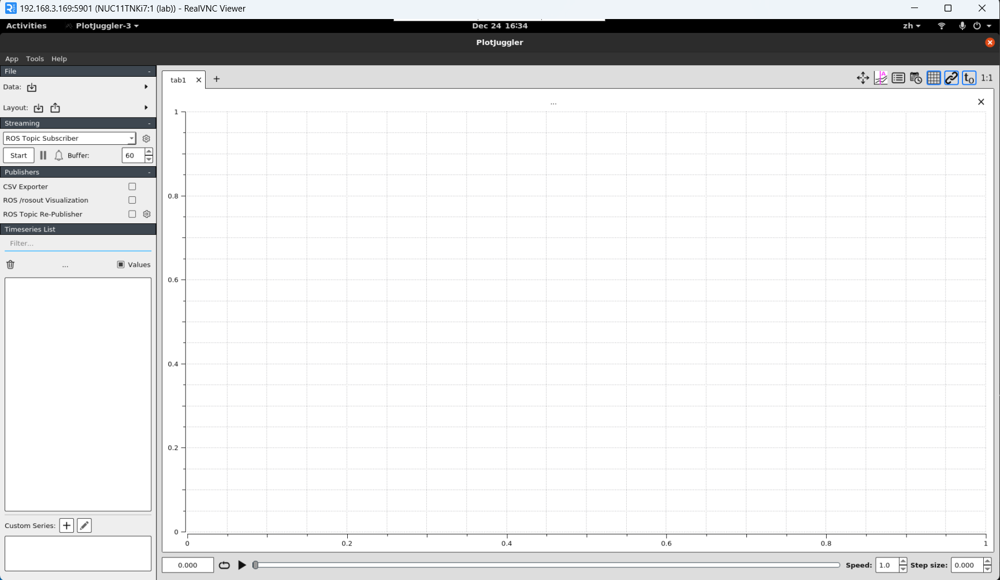Open the Tools menu
Image resolution: width=1000 pixels, height=580 pixels.
click(35, 59)
